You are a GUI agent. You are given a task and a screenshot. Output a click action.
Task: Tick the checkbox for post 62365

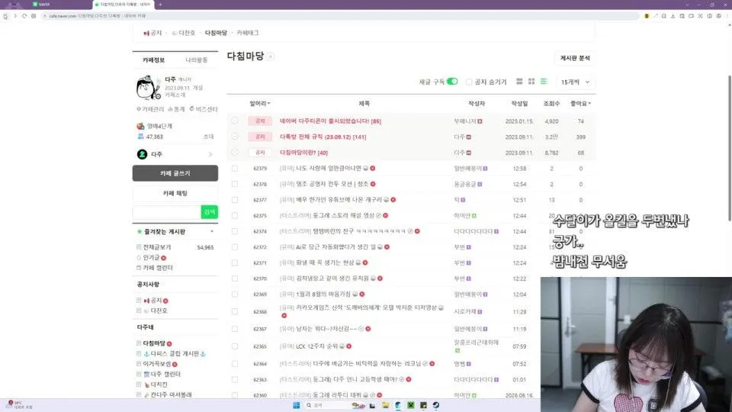click(x=235, y=346)
